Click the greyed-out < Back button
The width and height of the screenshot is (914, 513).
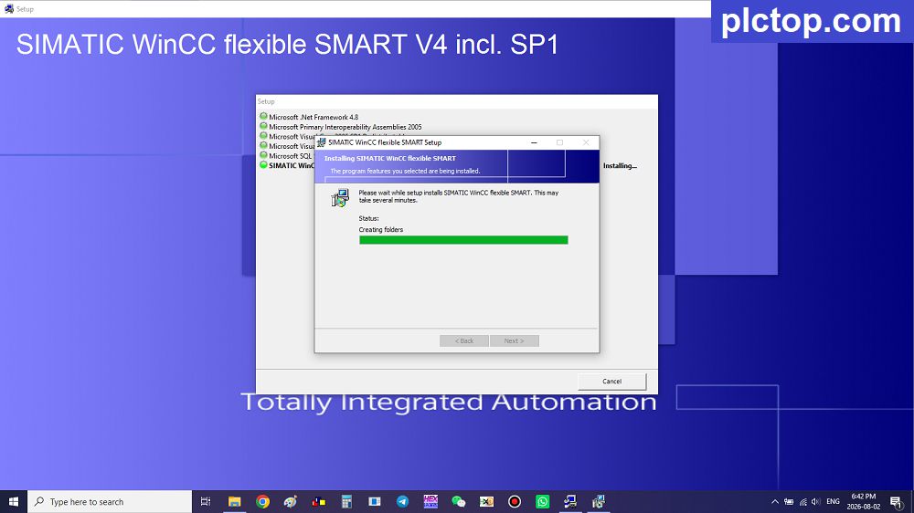464,340
